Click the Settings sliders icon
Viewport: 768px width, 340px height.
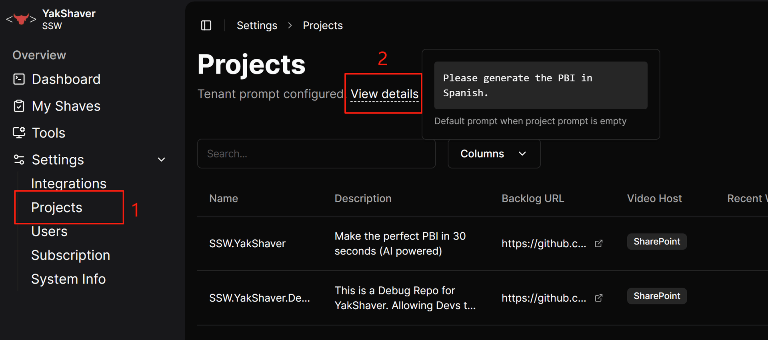pos(19,160)
